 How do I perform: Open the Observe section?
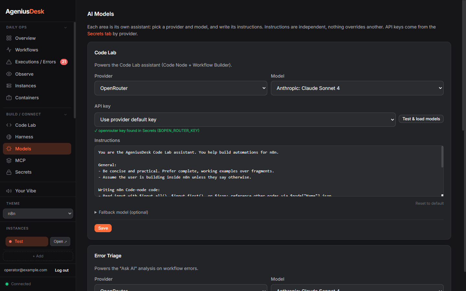pyautogui.click(x=37, y=74)
